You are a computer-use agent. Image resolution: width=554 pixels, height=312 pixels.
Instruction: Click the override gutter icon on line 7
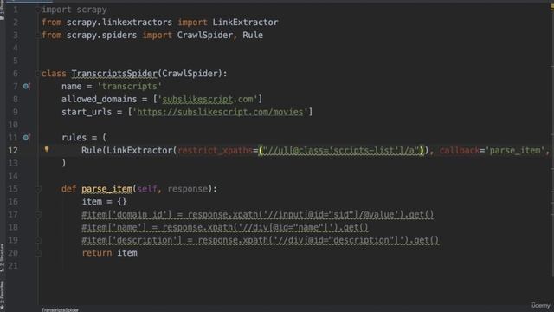point(27,86)
